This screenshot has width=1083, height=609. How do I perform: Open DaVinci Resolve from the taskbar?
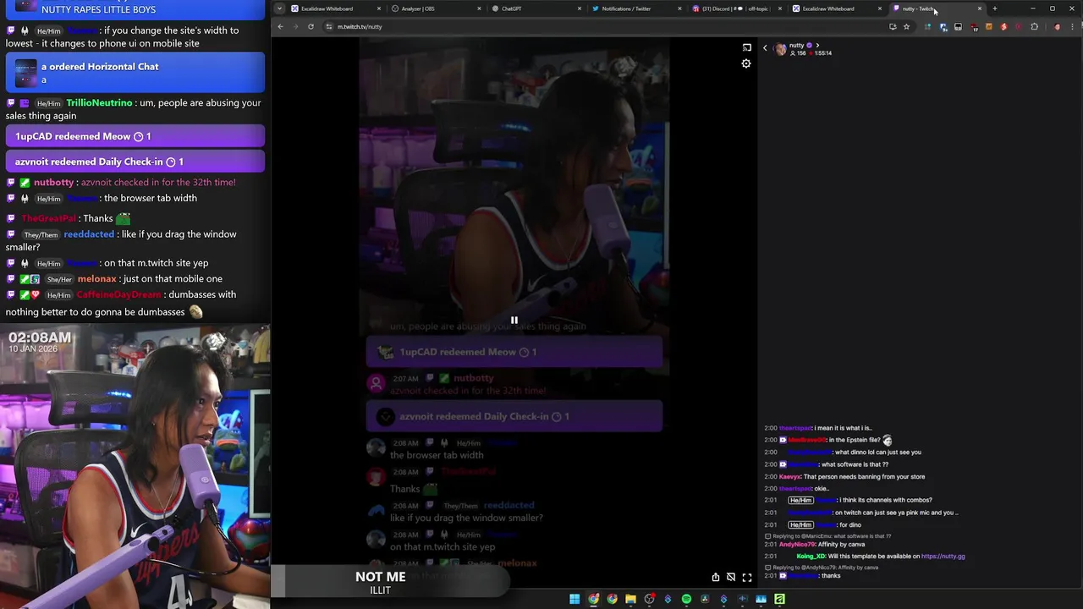705,599
